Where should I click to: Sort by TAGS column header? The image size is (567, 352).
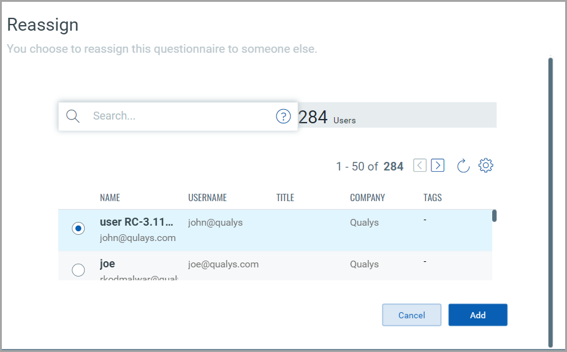pos(432,197)
